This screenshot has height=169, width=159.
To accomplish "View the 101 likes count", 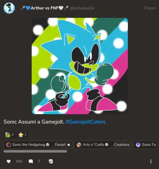I will coord(19,161).
